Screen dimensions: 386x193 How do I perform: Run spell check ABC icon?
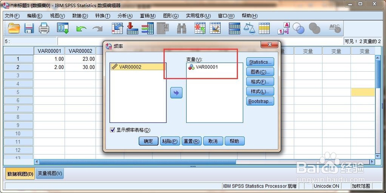pos(335,28)
